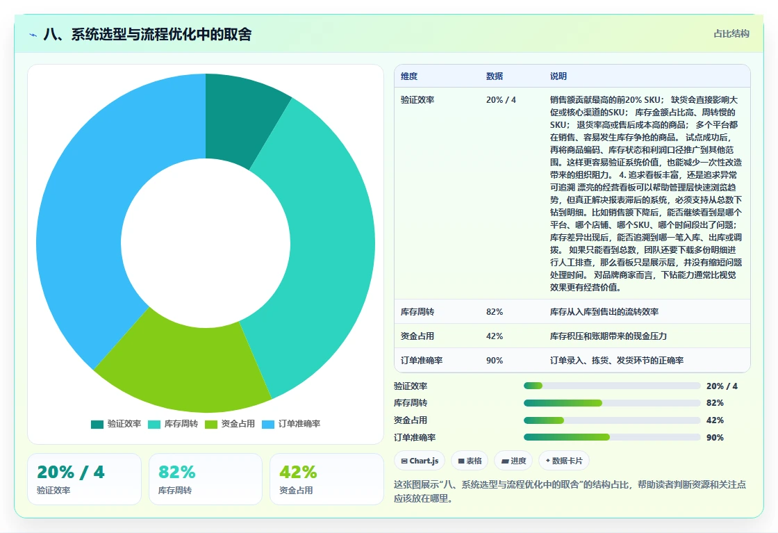Click the 资金占用 progress bar

[x=612, y=420]
